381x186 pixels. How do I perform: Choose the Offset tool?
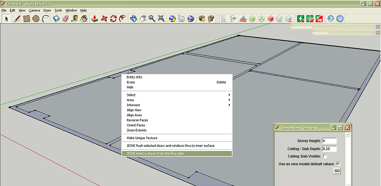point(122,19)
